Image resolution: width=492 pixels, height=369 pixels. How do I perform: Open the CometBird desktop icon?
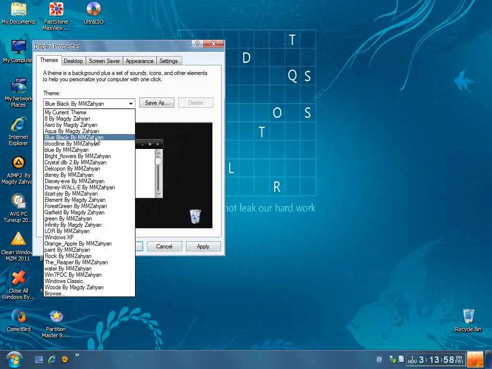point(19,320)
